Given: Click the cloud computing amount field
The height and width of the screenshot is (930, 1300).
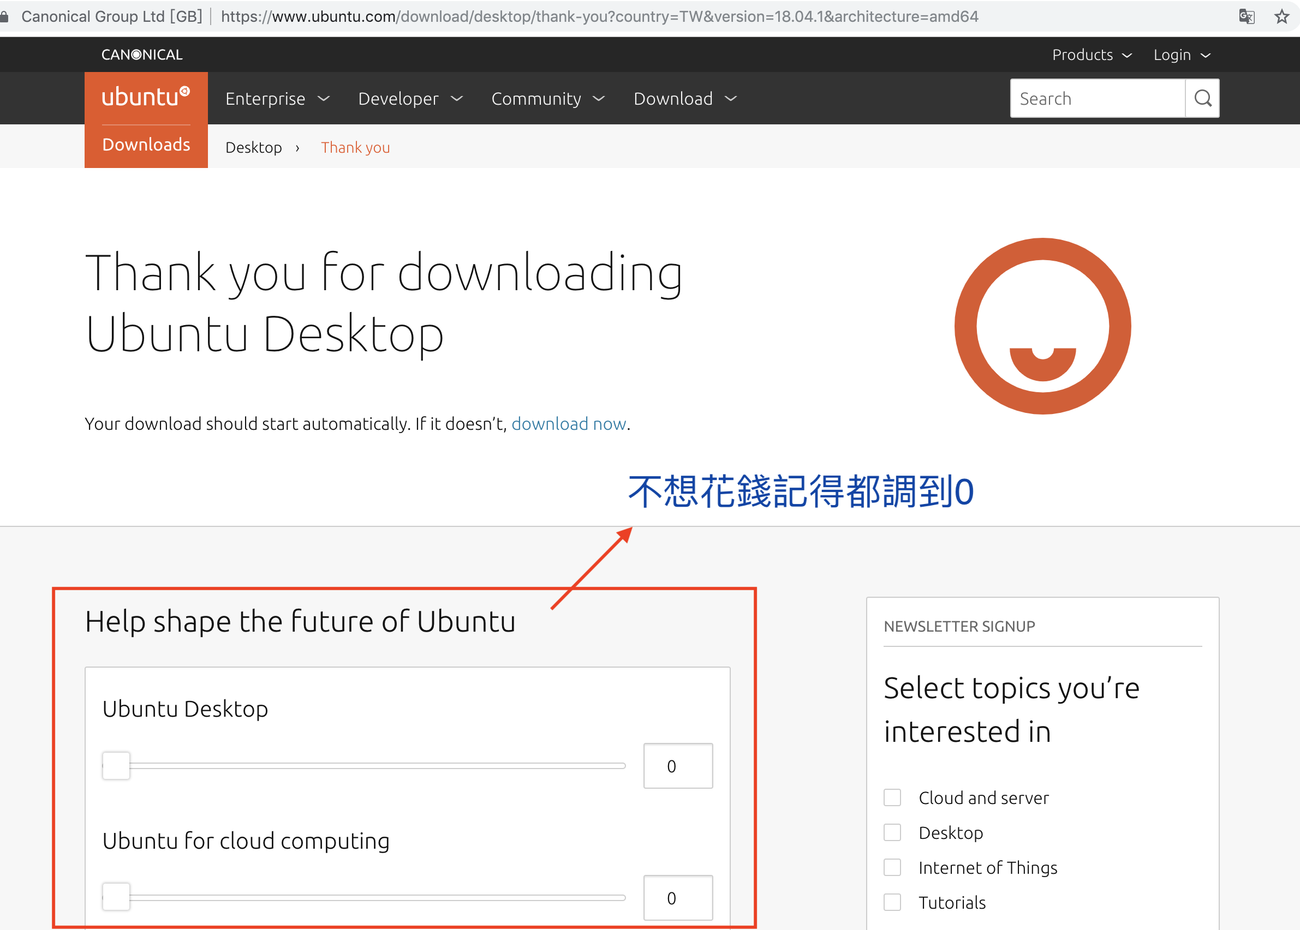Looking at the screenshot, I should [678, 897].
